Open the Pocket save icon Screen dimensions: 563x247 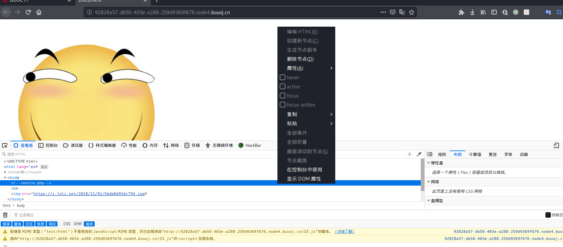click(393, 12)
